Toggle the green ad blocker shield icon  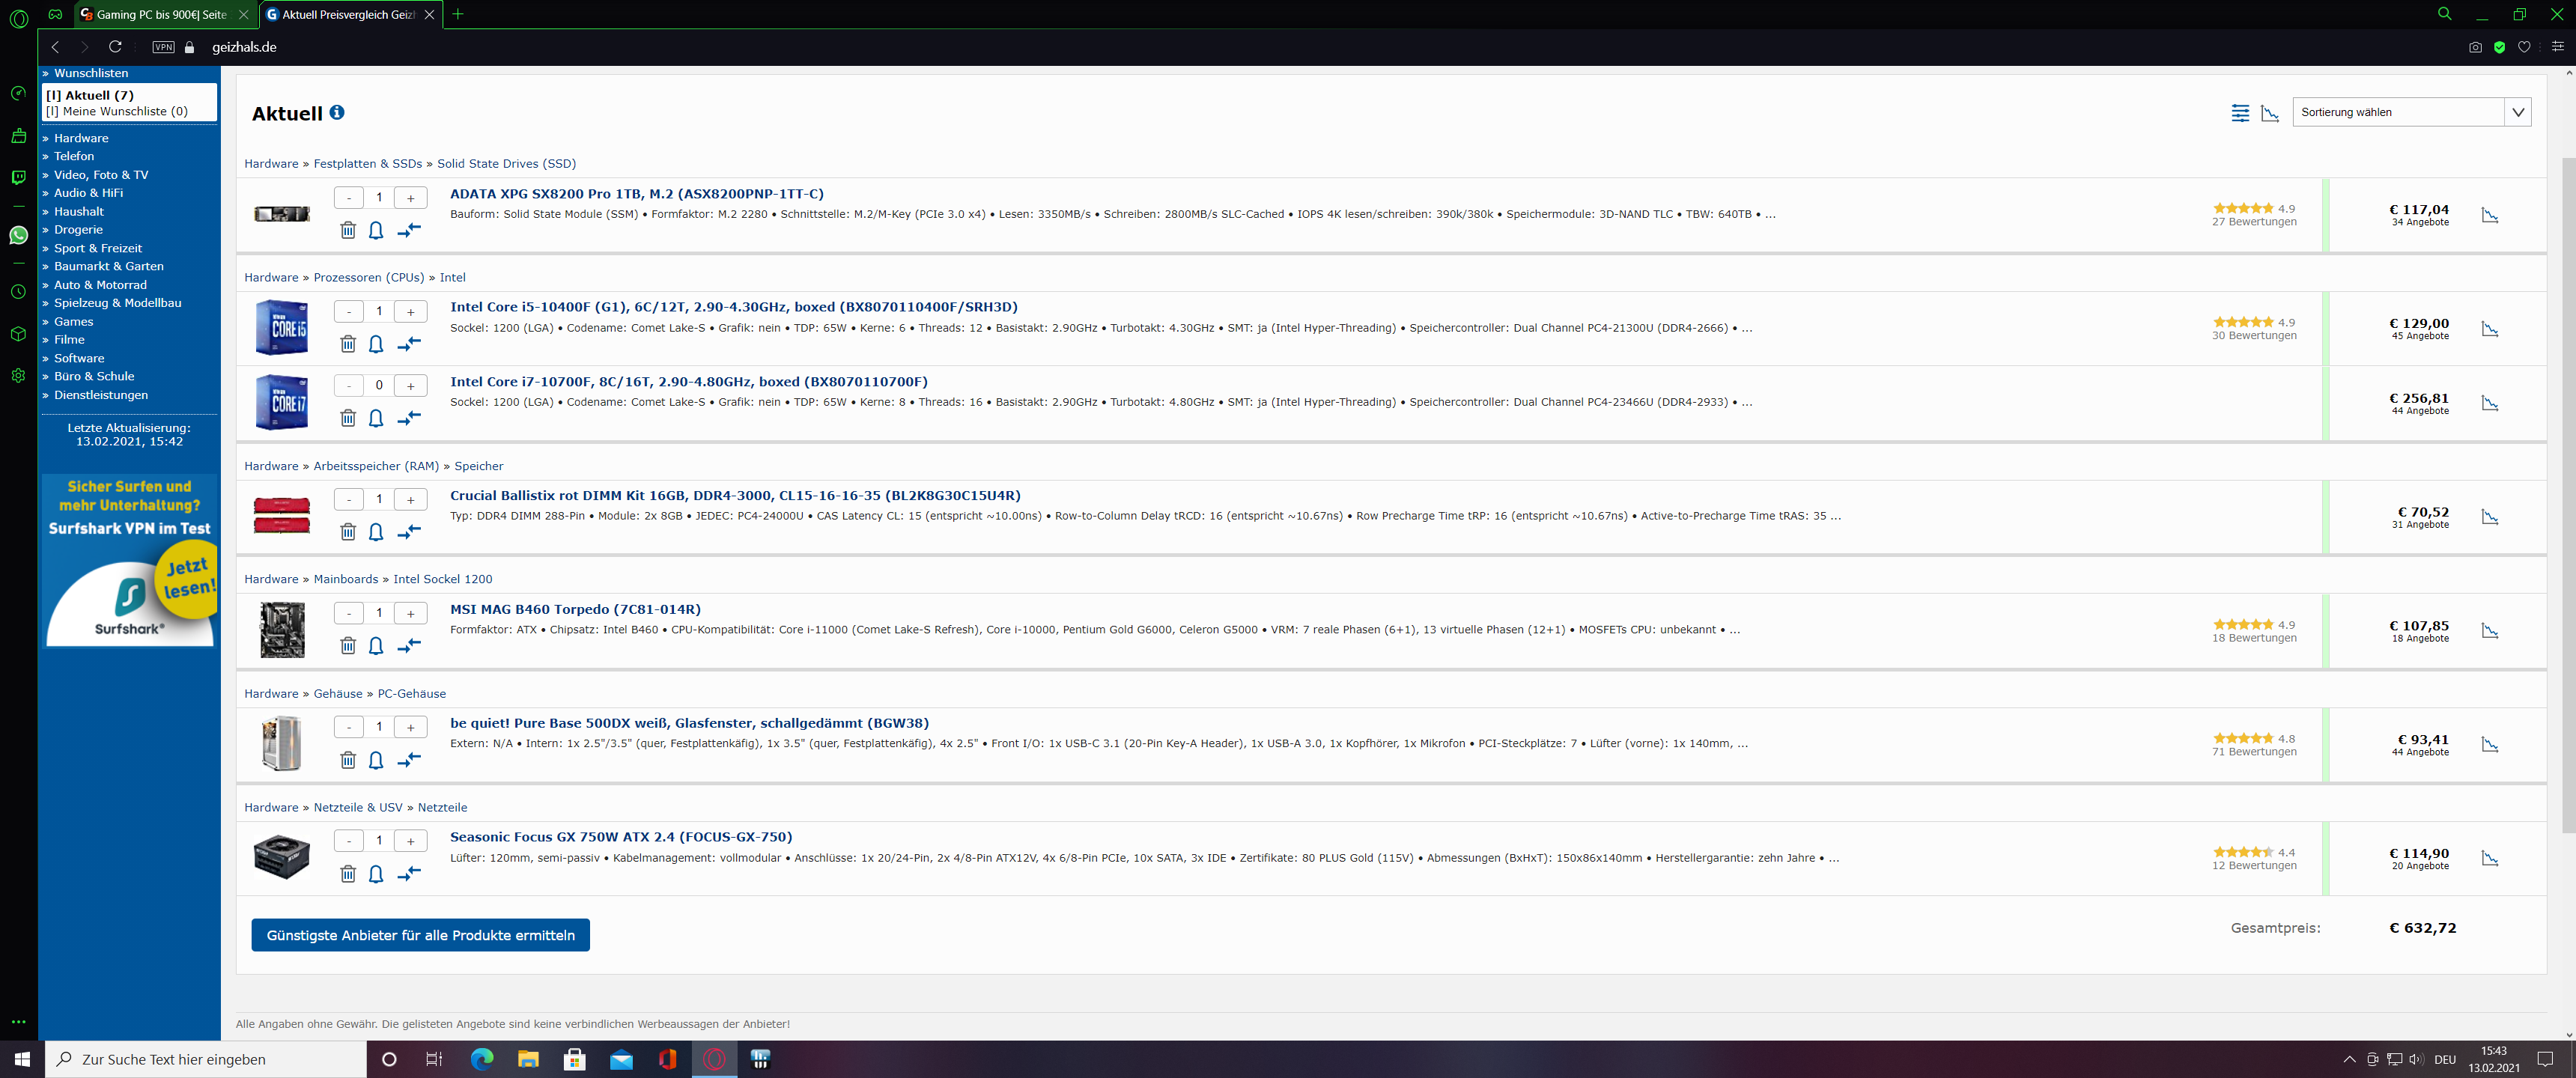point(2499,47)
